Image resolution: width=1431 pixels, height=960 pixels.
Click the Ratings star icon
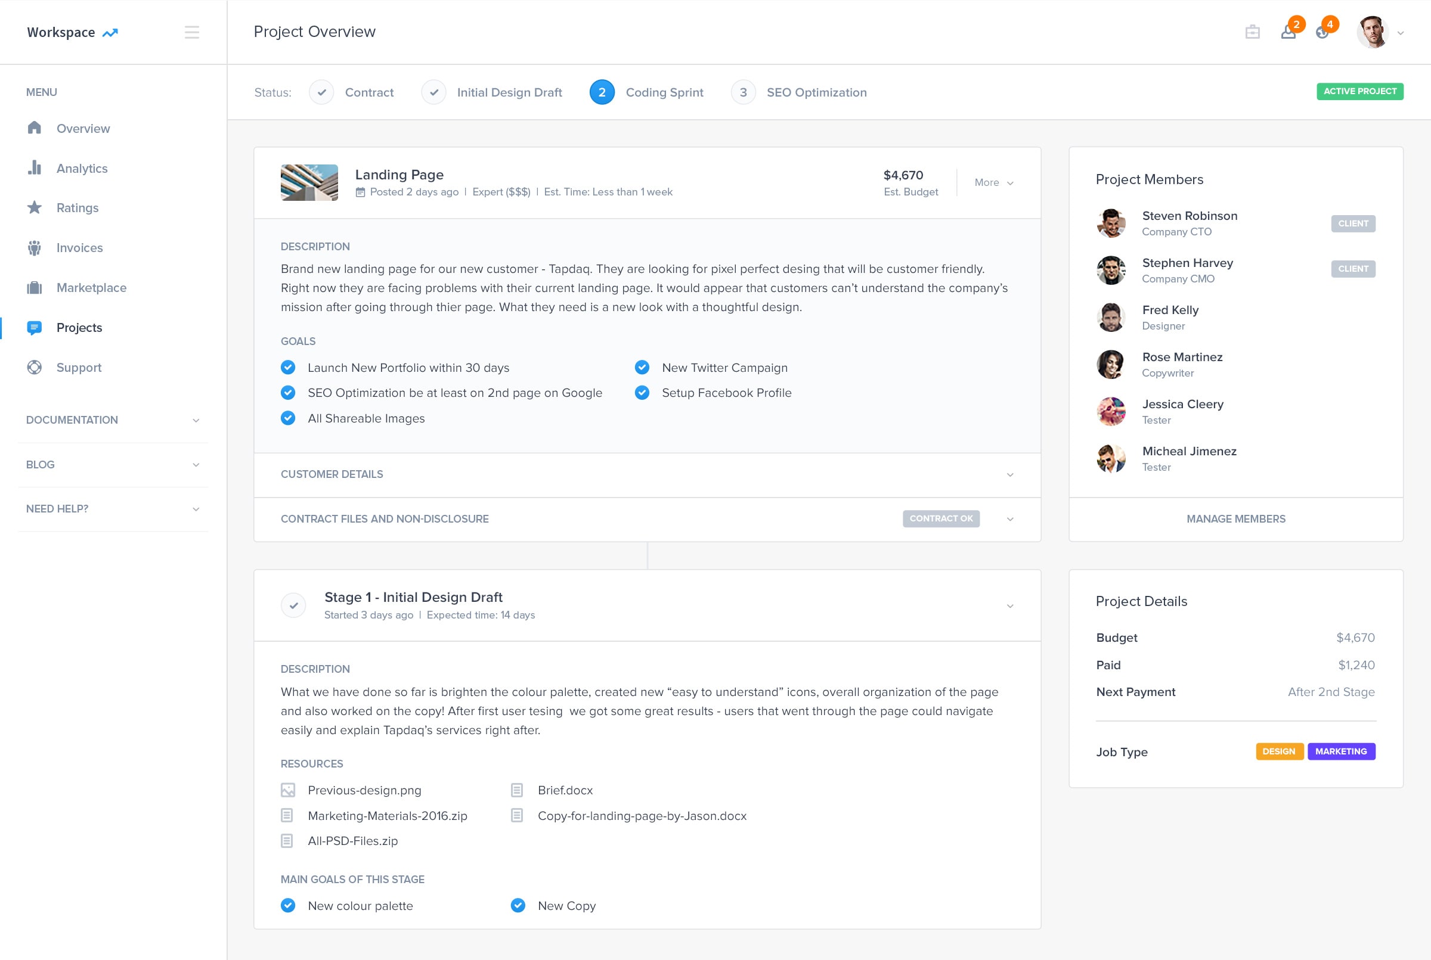point(35,207)
